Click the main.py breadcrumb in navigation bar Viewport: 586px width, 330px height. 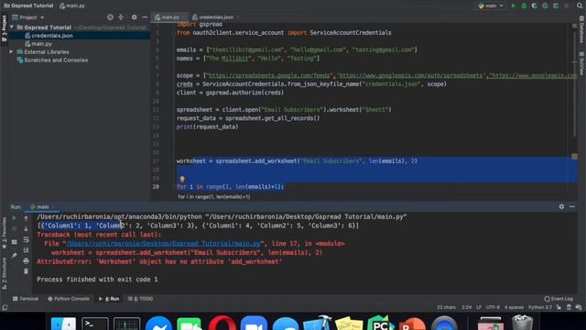point(72,5)
